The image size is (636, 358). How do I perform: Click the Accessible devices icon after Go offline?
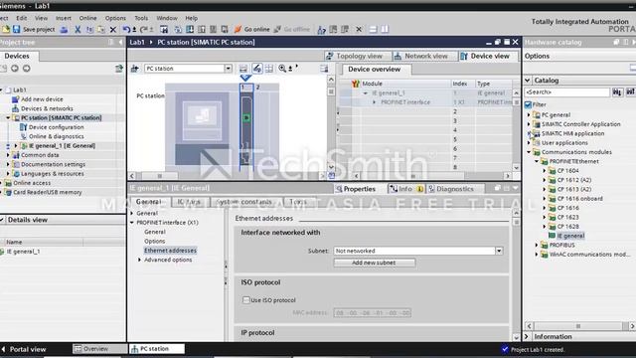coord(321,29)
